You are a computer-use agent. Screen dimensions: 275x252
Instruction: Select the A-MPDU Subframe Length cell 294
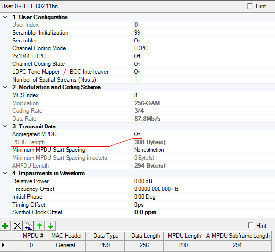(237, 245)
